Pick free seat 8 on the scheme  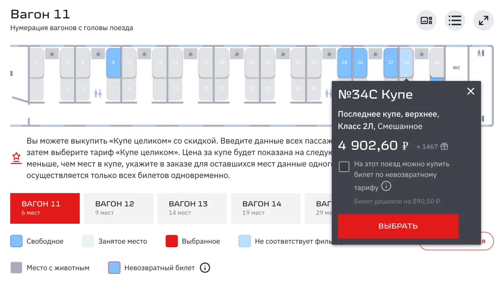(x=114, y=63)
